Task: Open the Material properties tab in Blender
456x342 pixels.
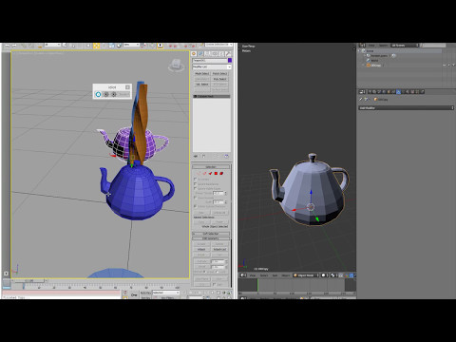Action: click(408, 92)
